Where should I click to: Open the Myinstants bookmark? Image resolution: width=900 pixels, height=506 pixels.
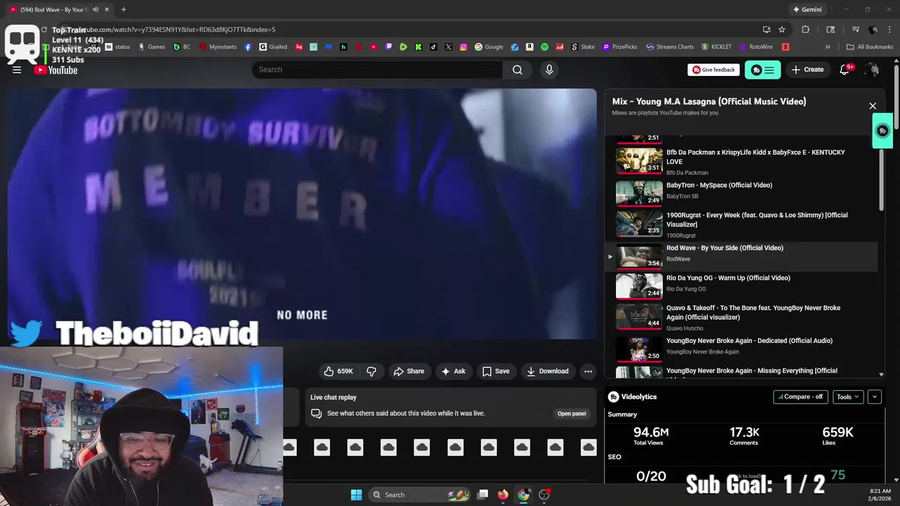218,47
